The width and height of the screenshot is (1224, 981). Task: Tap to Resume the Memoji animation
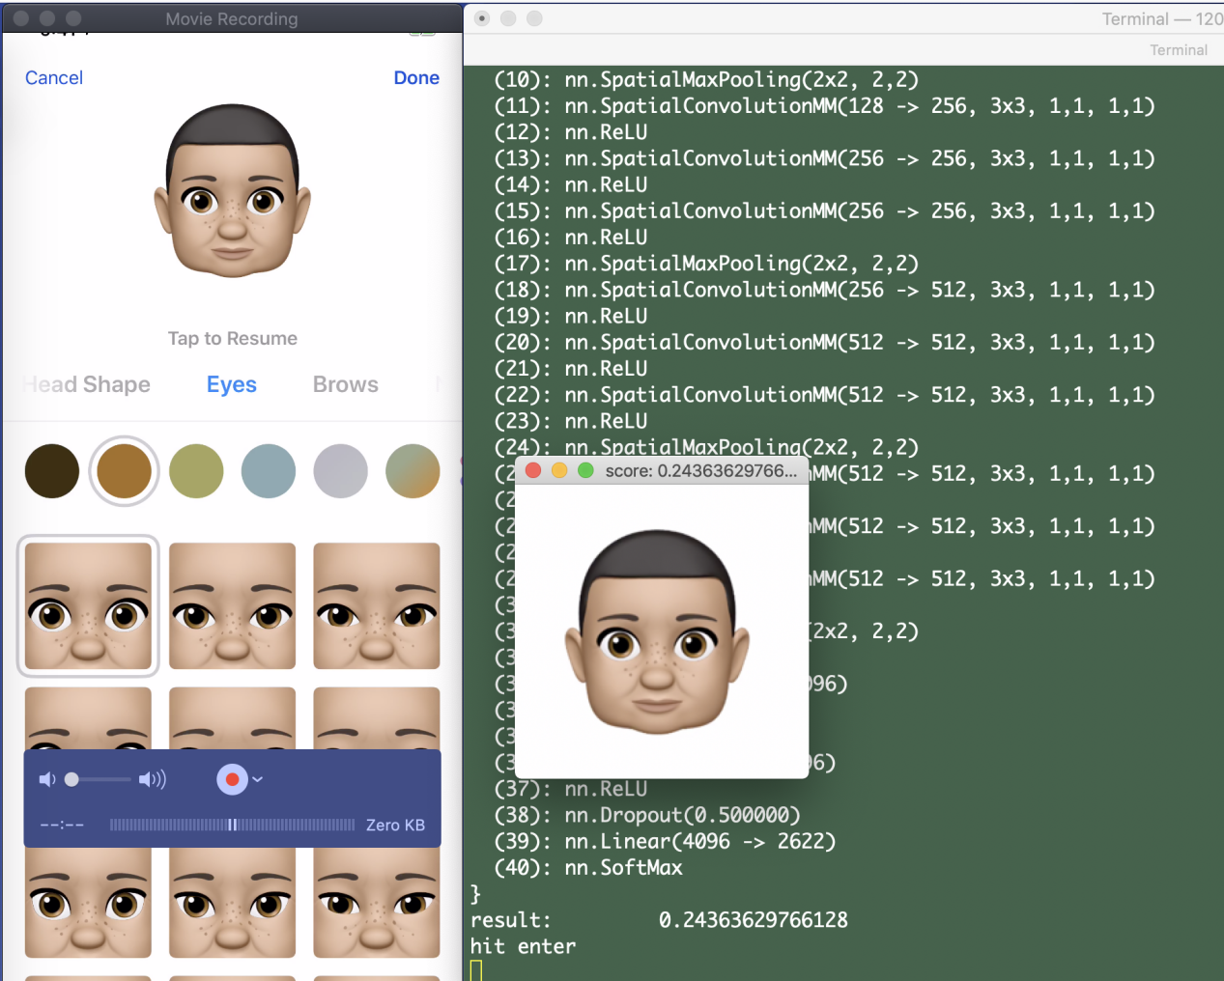[232, 338]
